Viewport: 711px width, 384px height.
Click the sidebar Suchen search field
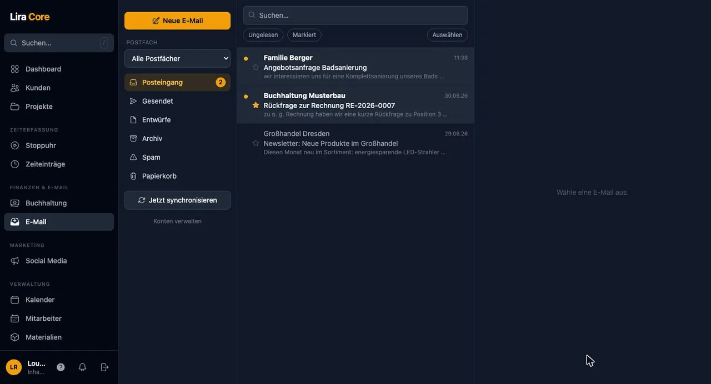[x=59, y=43]
